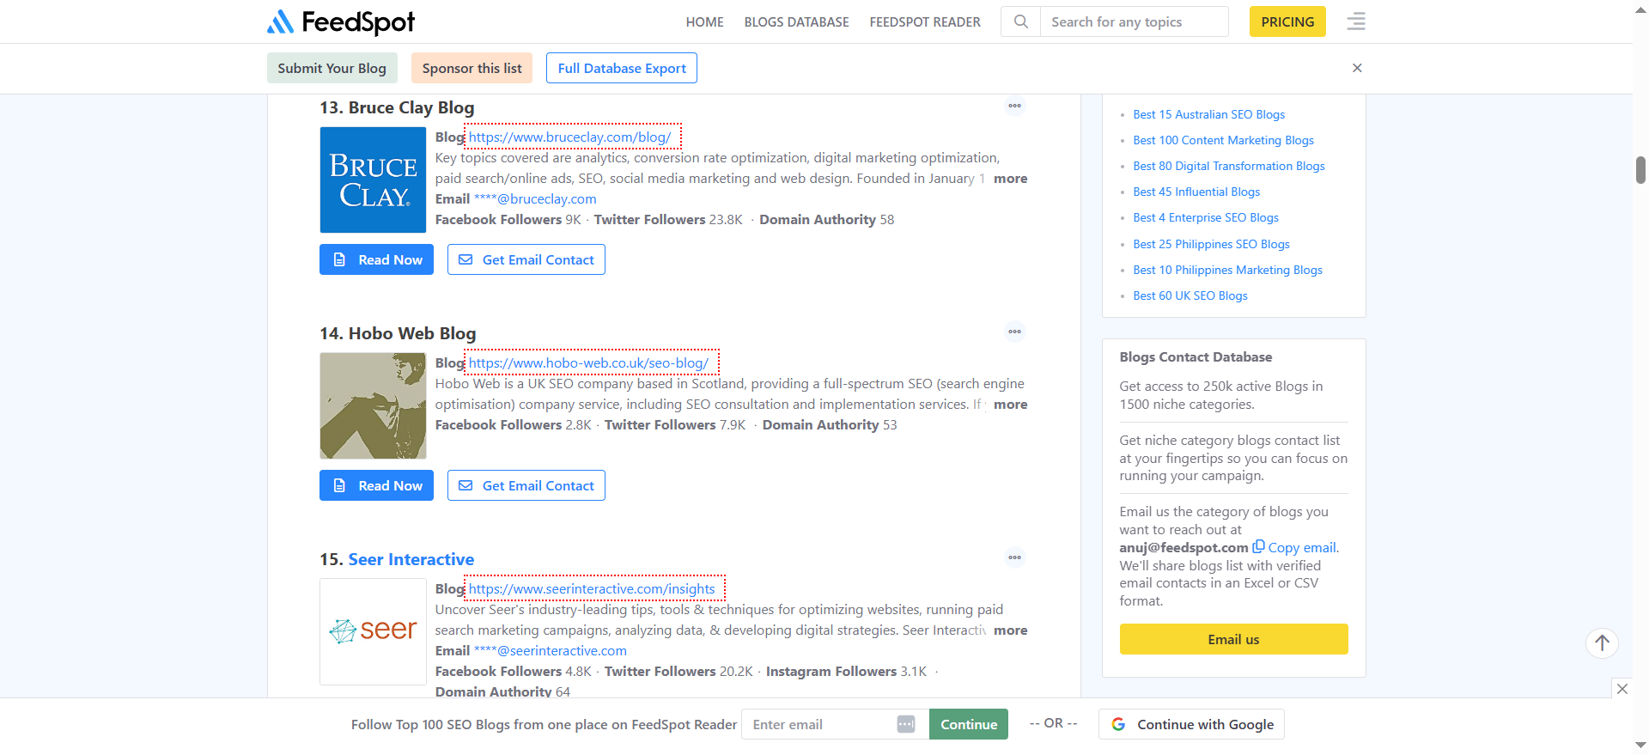This screenshot has width=1649, height=755.
Task: Click the green Continue button
Action: point(969,724)
